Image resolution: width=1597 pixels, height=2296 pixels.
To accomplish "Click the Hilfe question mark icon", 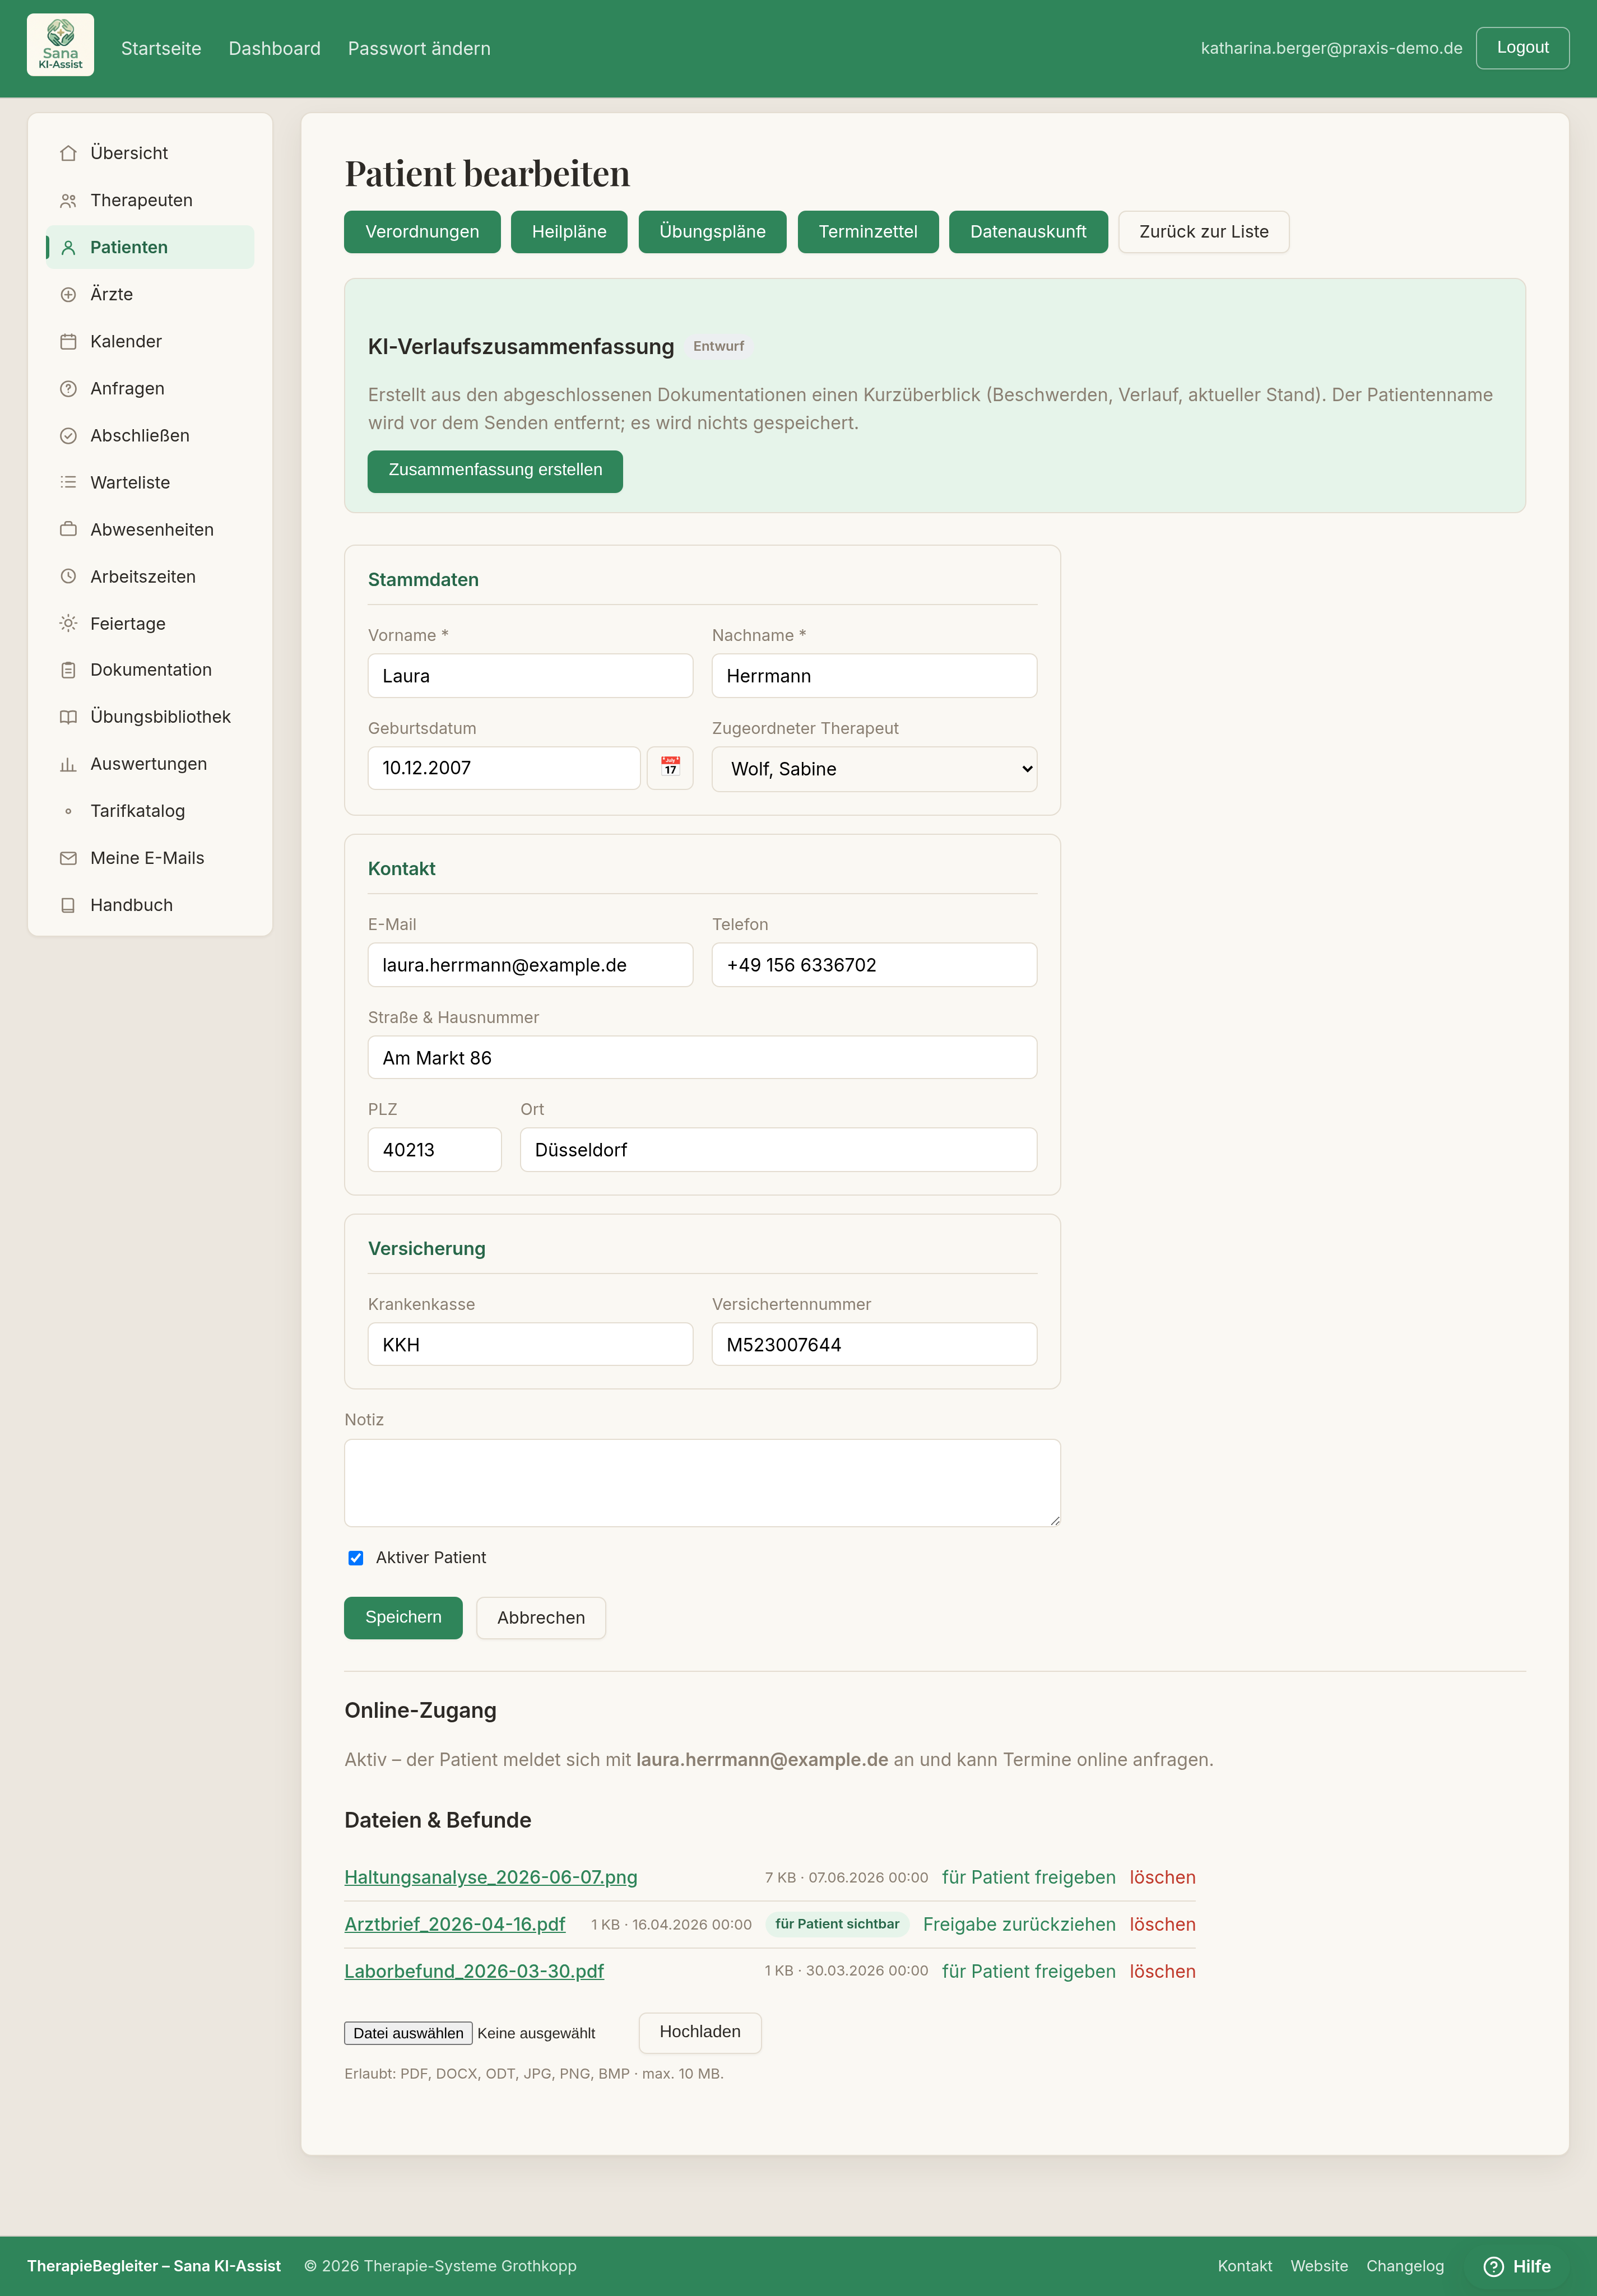I will [1493, 2266].
